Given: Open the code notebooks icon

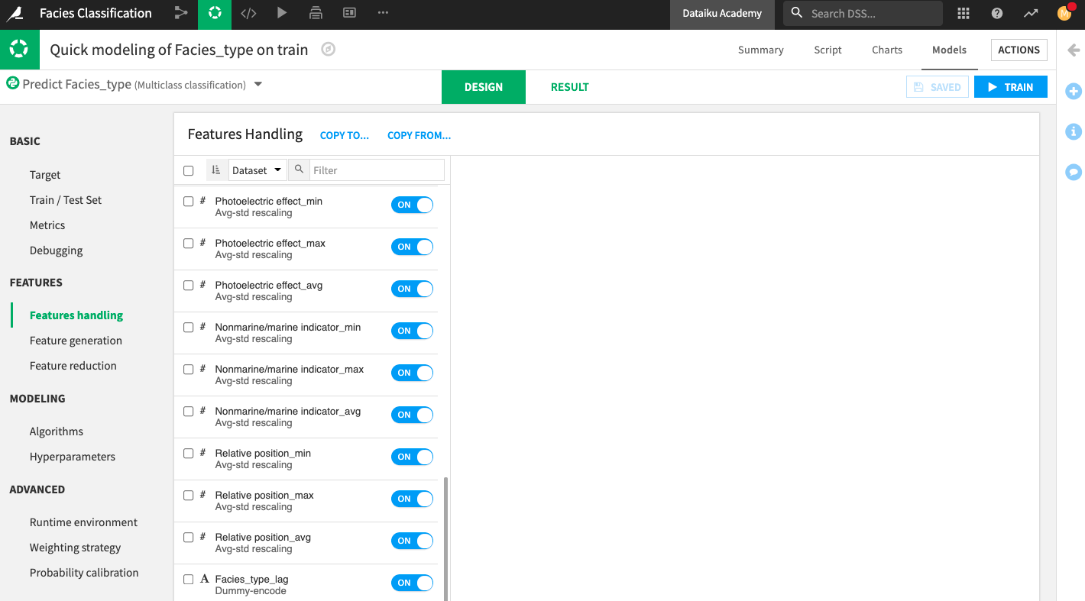Looking at the screenshot, I should coord(248,13).
